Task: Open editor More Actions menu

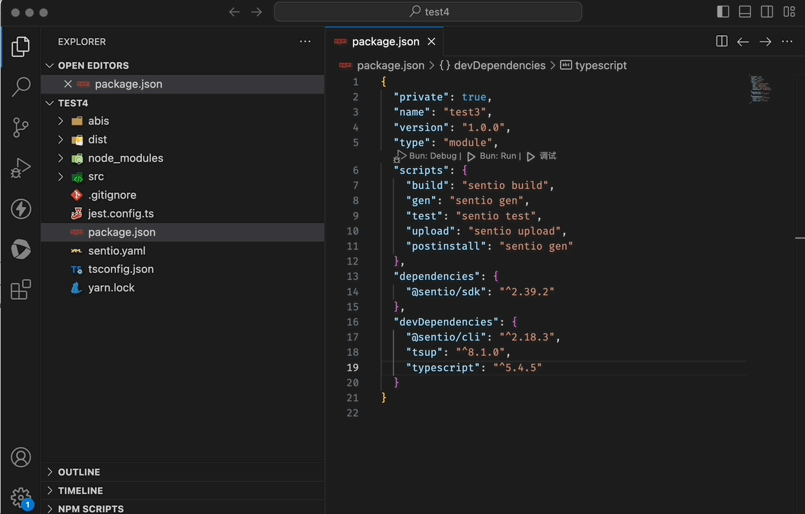Action: [x=787, y=41]
